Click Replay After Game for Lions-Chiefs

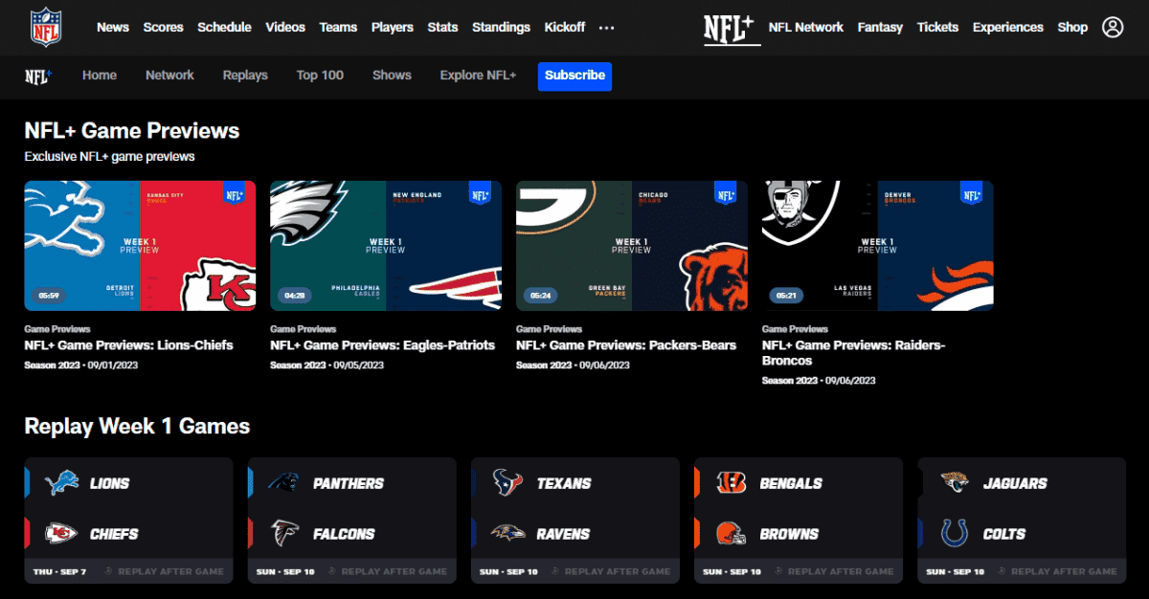[x=164, y=571]
